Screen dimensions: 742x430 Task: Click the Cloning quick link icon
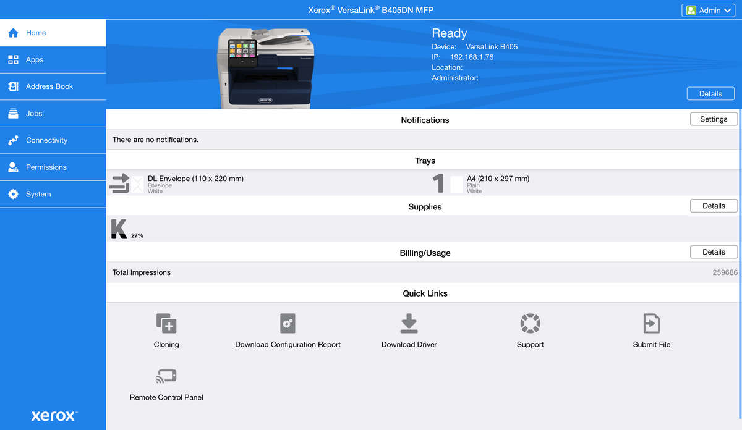pos(166,323)
